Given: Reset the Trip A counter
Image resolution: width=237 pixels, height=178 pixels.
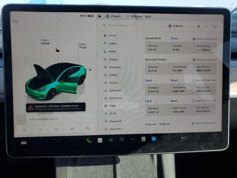Looking at the screenshot, I should coord(174,80).
